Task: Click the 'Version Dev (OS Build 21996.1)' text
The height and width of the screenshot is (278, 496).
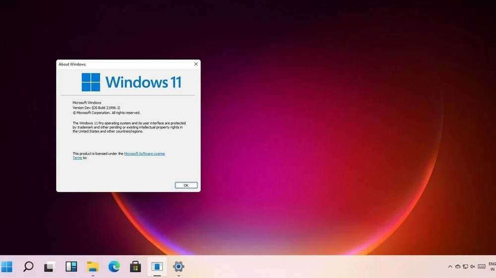Action: click(96, 108)
